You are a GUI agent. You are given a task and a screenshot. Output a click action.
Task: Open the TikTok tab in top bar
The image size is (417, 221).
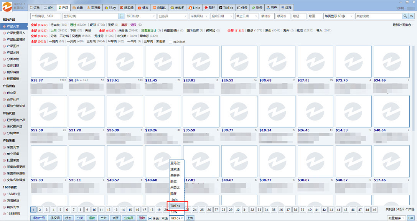pyautogui.click(x=226, y=8)
